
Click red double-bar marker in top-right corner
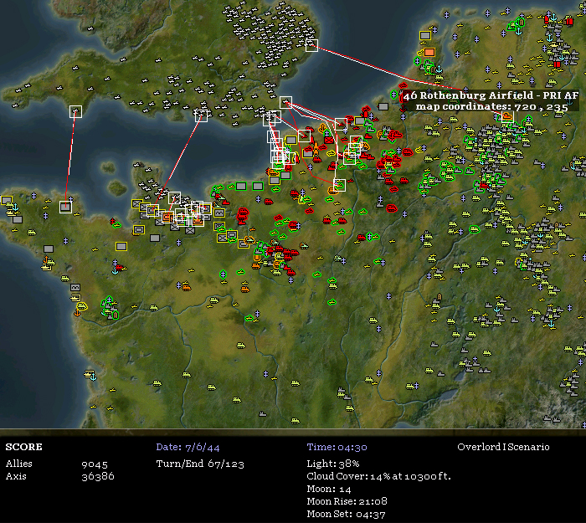(569, 21)
